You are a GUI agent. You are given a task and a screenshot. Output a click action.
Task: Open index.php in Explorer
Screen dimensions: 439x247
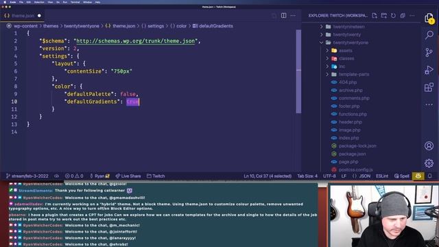(348, 138)
